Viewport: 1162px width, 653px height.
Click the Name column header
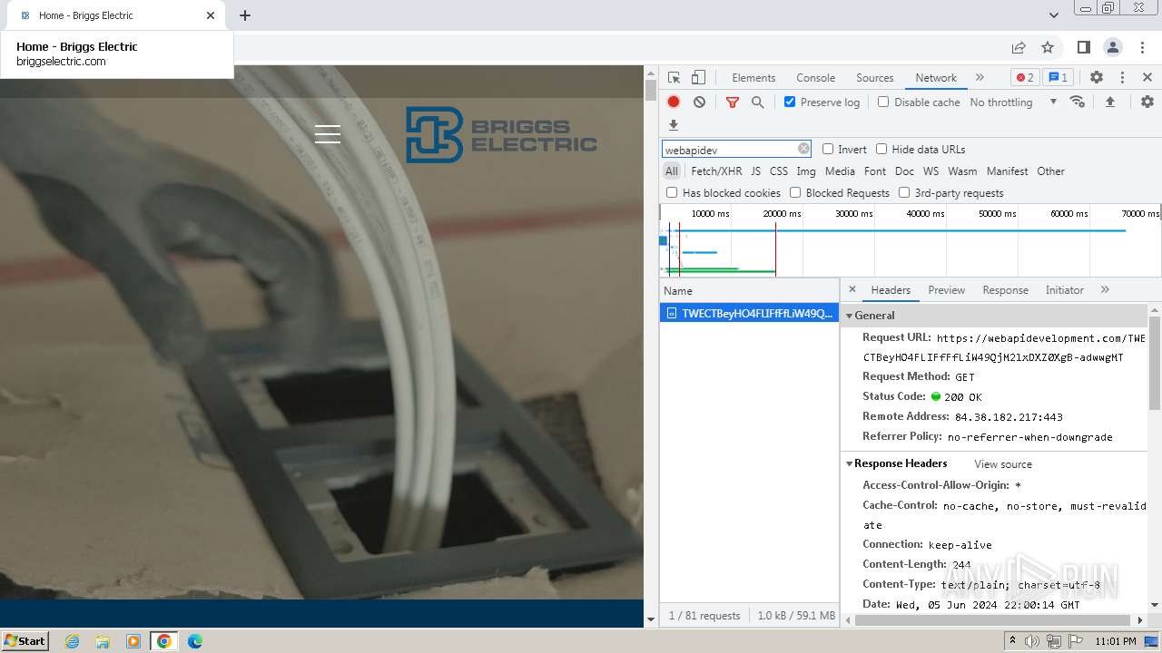749,291
